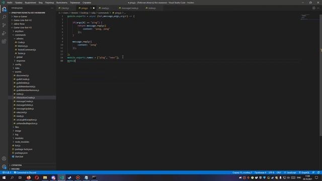
Task: Collapse the commands folder
Action: click(x=20, y=35)
